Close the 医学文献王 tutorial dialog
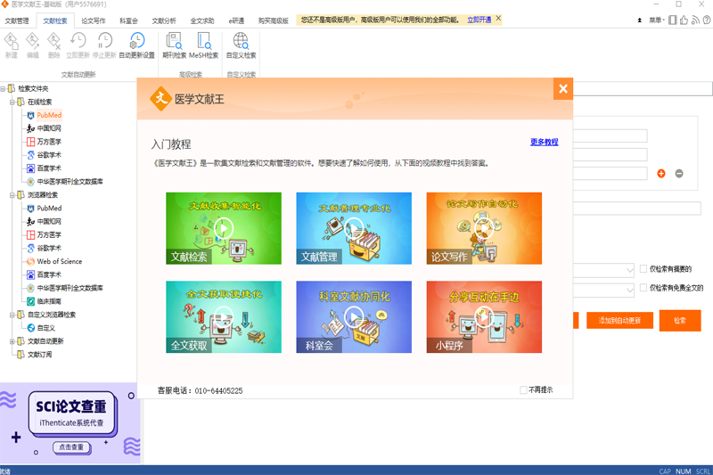This screenshot has width=713, height=475. (x=562, y=88)
